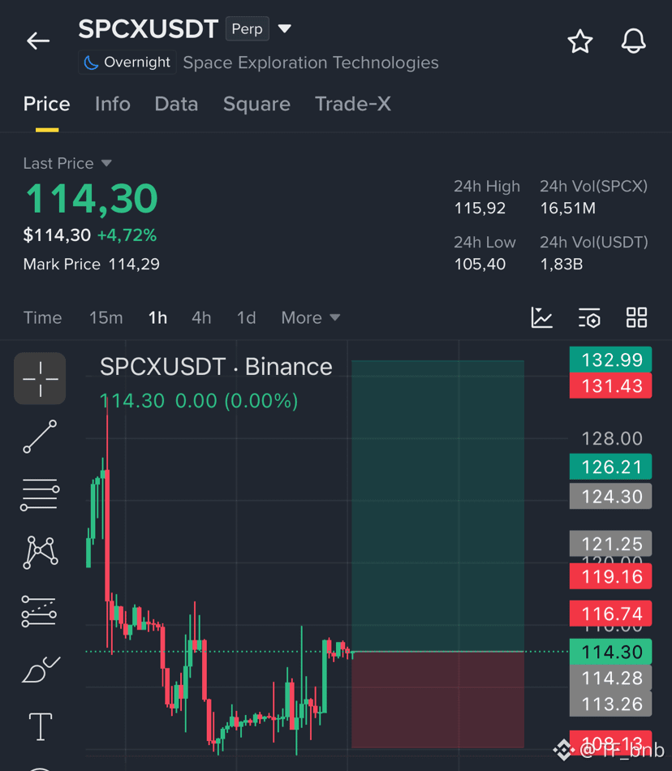Expand the Last Price type dropdown
Viewport: 672px width, 771px height.
[68, 163]
